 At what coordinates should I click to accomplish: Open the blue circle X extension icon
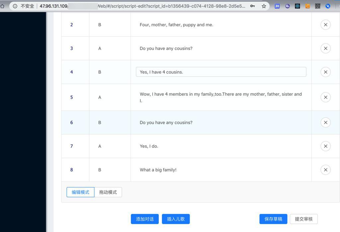click(x=328, y=6)
